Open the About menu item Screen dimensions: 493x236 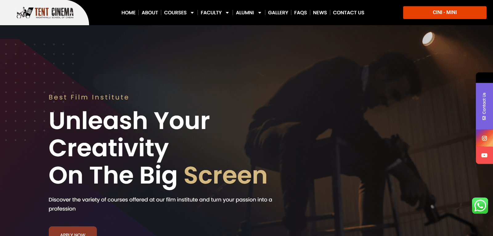pos(150,13)
